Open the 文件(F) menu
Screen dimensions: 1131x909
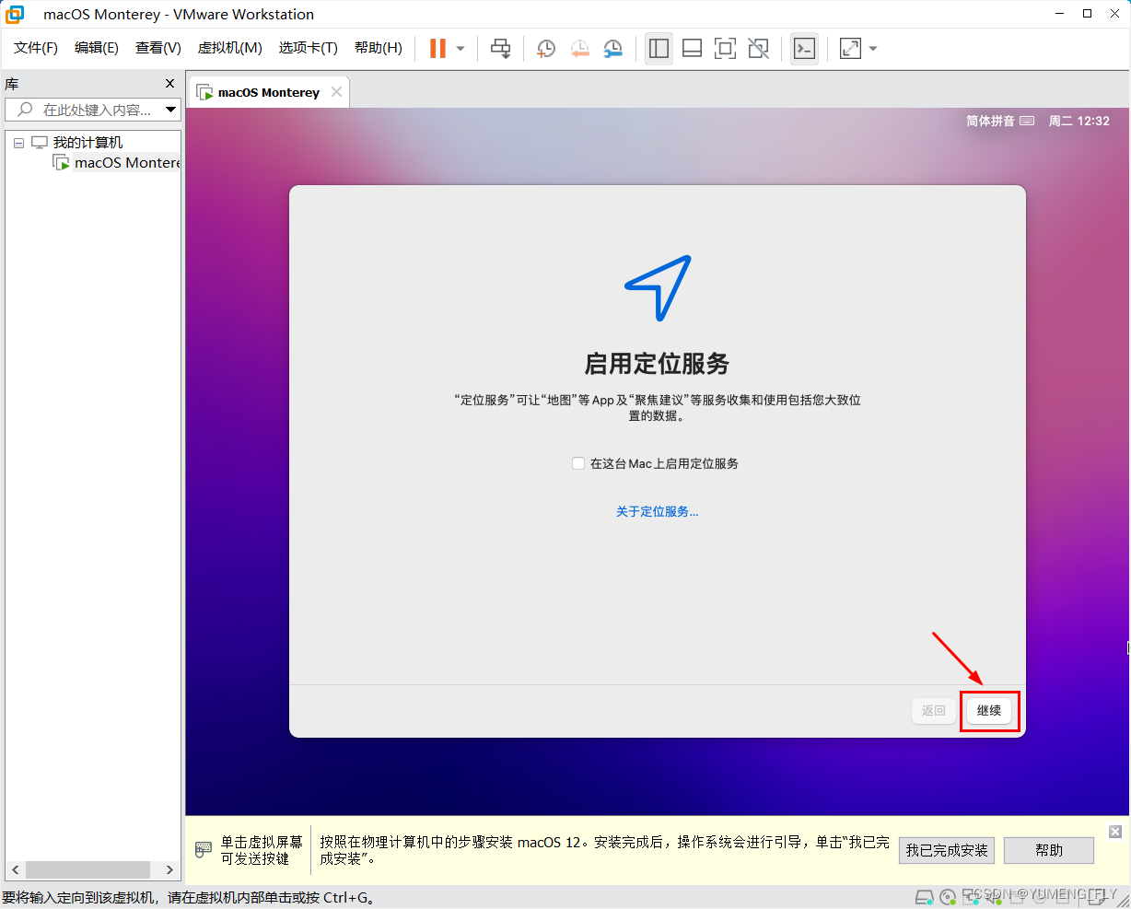point(36,48)
